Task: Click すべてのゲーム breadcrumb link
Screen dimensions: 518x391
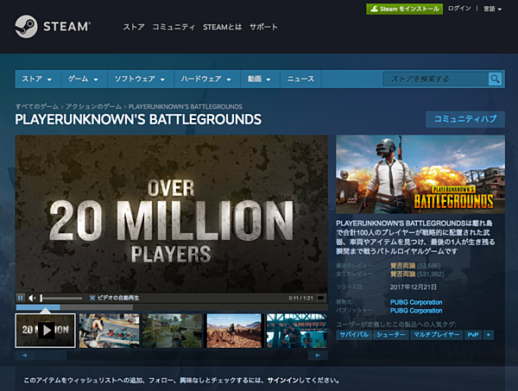Action: [36, 107]
